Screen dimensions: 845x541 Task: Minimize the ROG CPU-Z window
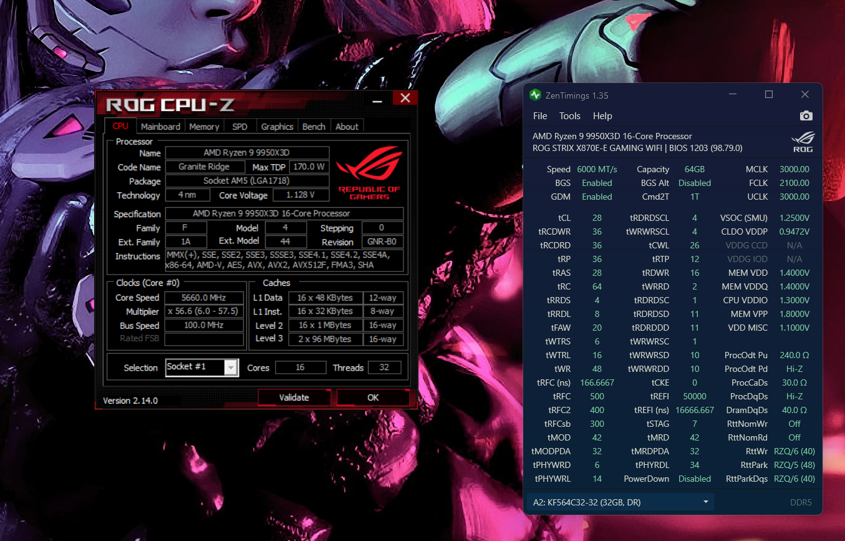[x=377, y=99]
